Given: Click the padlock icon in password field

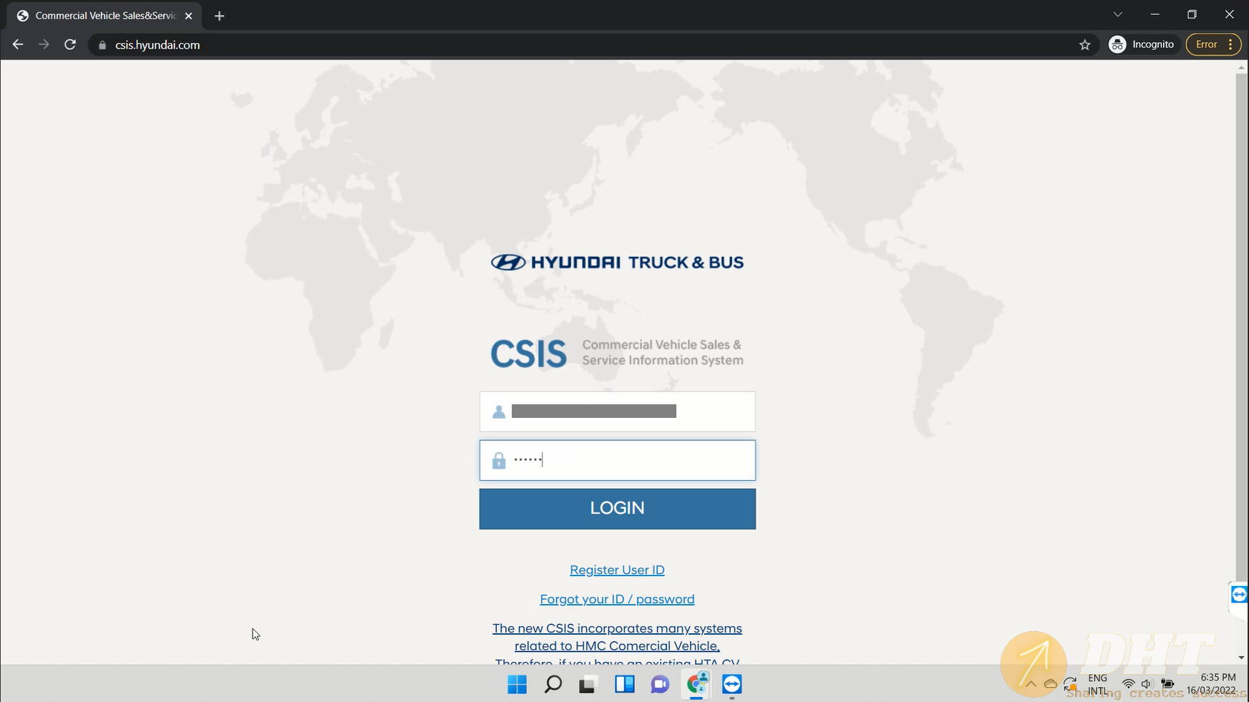Looking at the screenshot, I should [499, 460].
